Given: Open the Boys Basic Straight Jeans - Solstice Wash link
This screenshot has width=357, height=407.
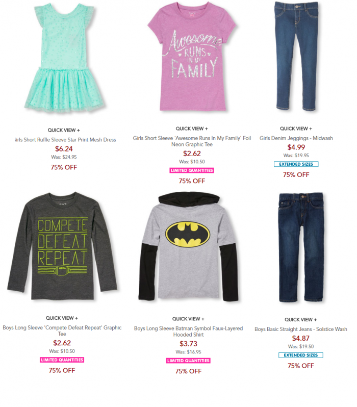Looking at the screenshot, I should 301,329.
